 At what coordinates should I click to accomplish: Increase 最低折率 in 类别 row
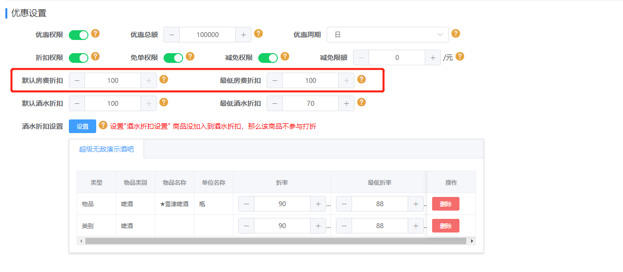(415, 226)
